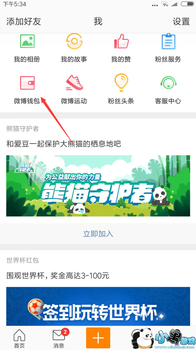
Task: Tap the 世界杯红包 section label
Action: pyautogui.click(x=23, y=260)
